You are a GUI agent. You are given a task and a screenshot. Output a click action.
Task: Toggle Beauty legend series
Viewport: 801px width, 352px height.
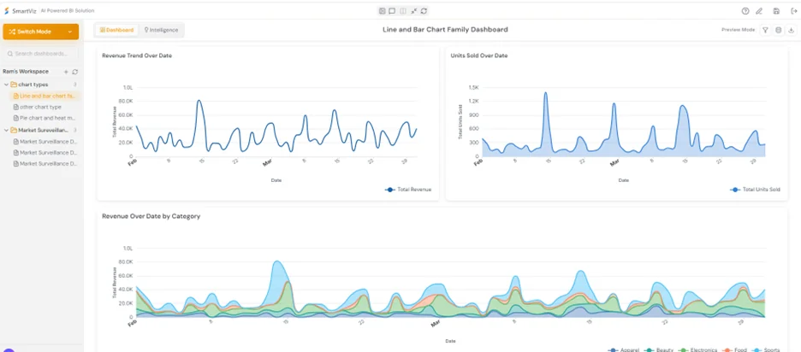click(x=656, y=350)
